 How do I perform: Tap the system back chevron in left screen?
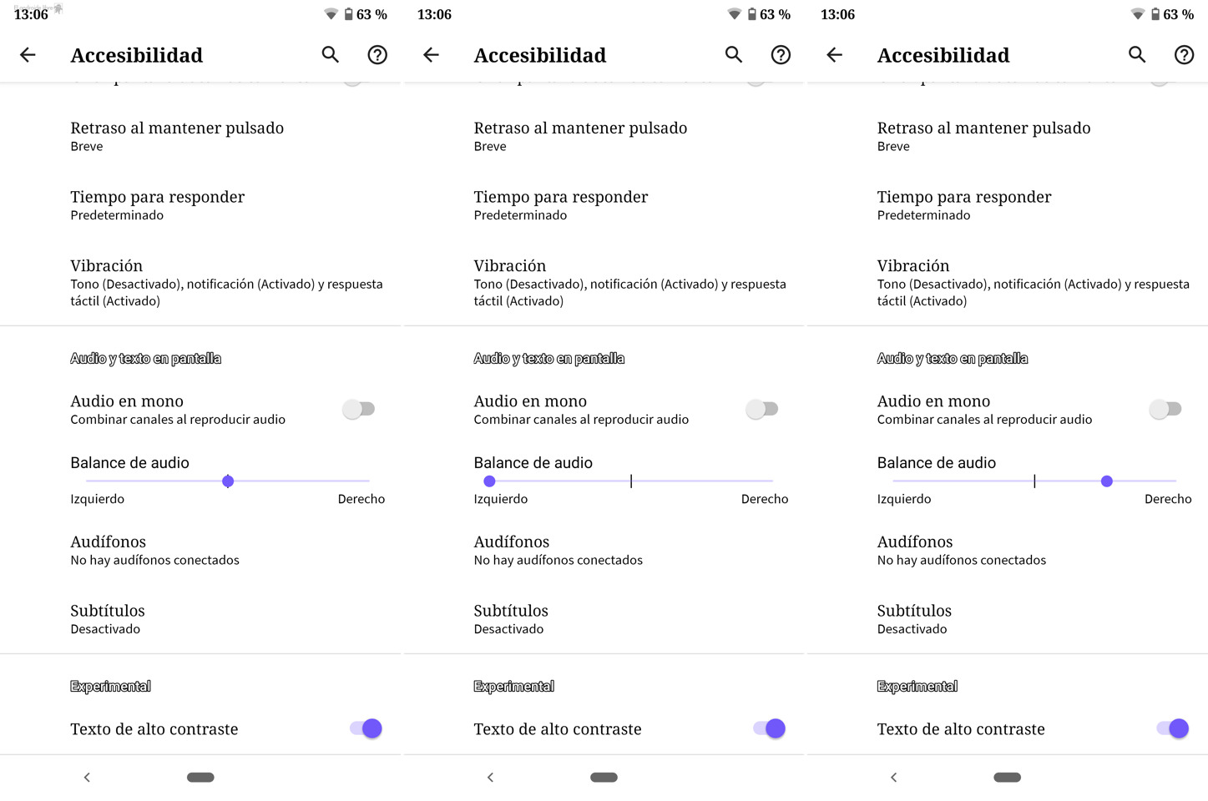(87, 778)
